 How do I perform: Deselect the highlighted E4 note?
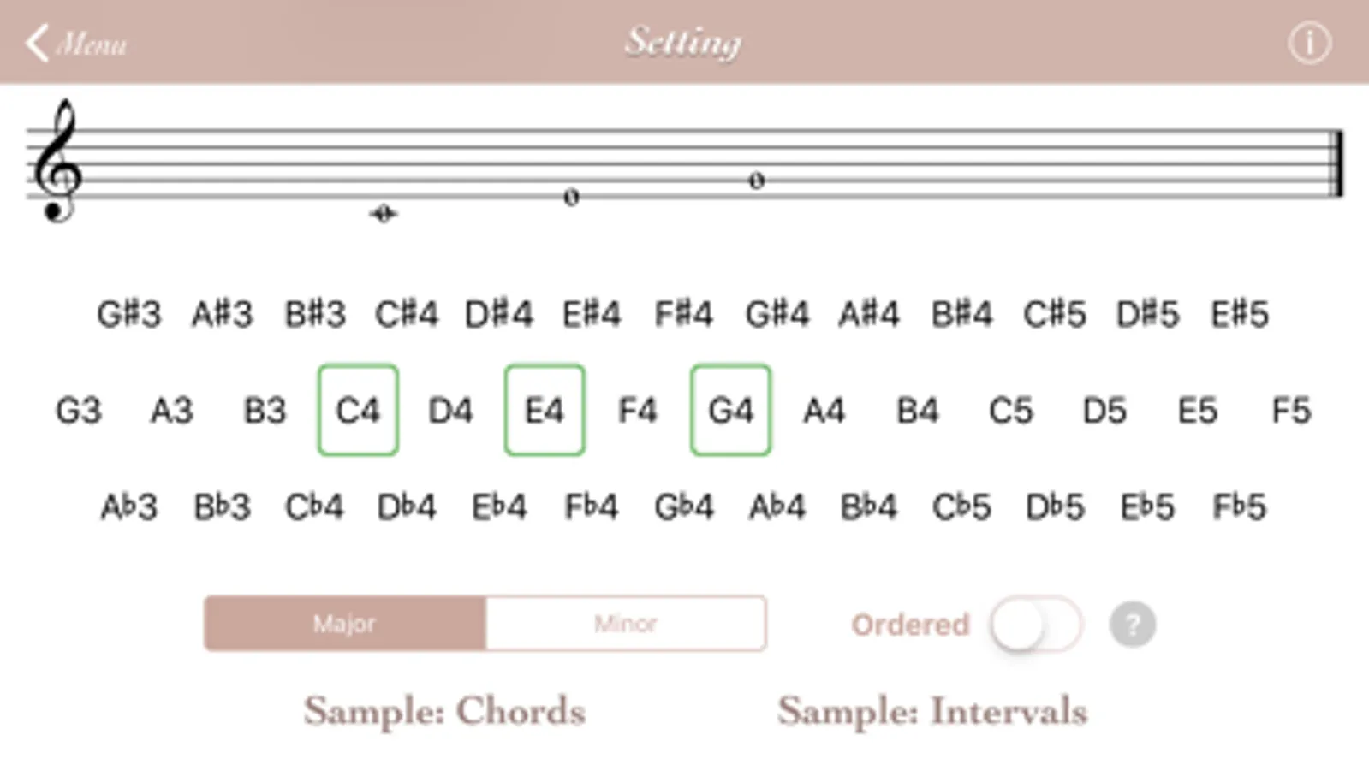pos(545,410)
